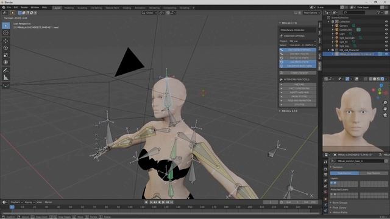The image size is (390, 219).
Task: Jump to timeline start playback button
Action: click(151, 203)
